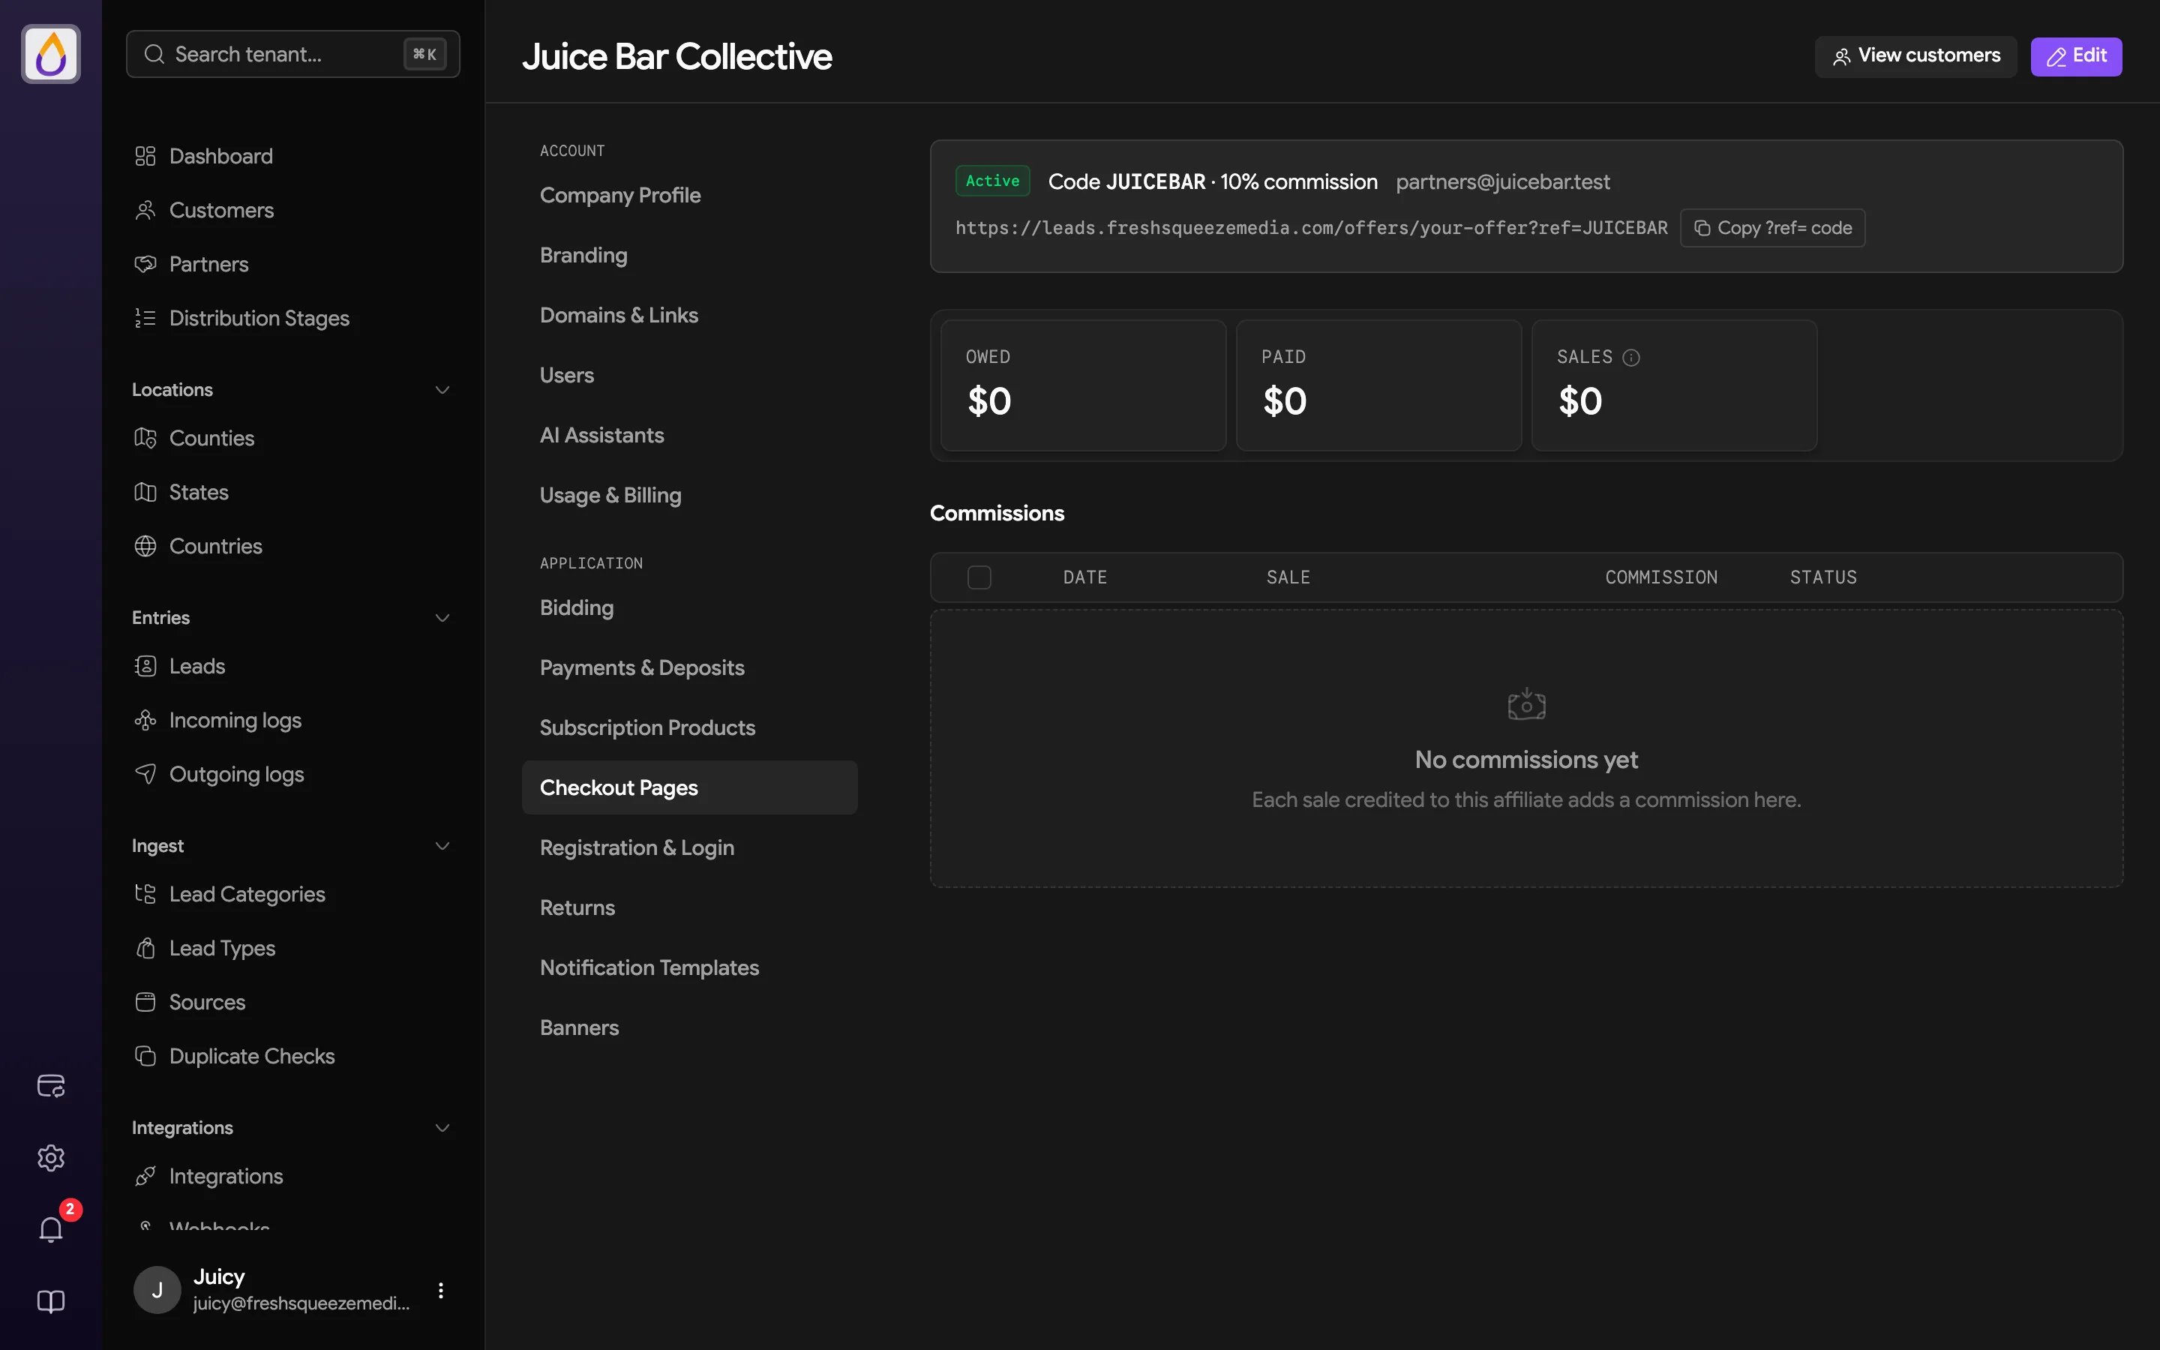Open user menu three-dot icon next to Juicy
Viewport: 2160px width, 1350px height.
[x=441, y=1289]
